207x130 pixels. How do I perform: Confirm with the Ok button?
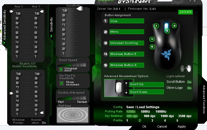(x=144, y=126)
